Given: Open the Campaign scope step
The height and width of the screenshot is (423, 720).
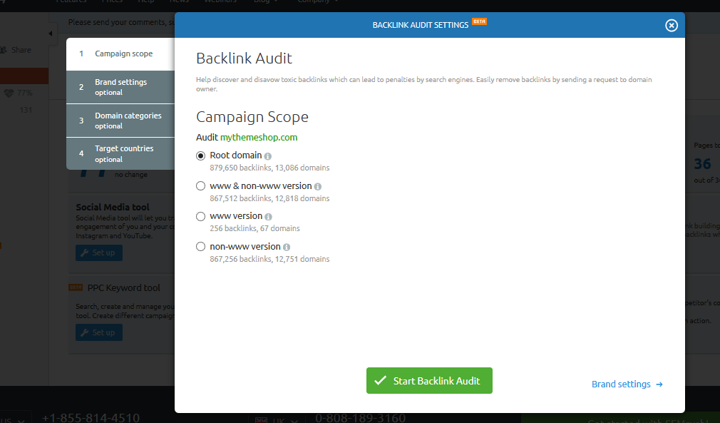Looking at the screenshot, I should pos(120,53).
